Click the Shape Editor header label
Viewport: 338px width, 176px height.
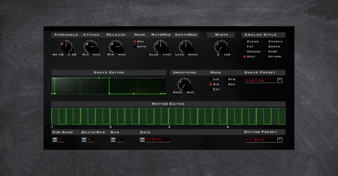[109, 72]
